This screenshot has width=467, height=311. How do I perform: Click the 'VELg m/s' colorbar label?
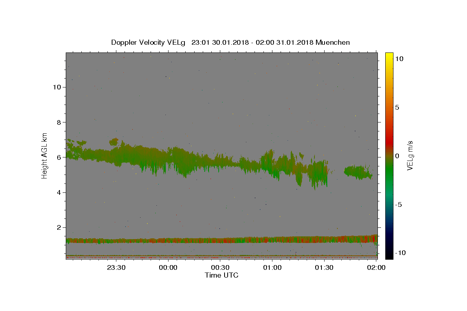point(410,155)
